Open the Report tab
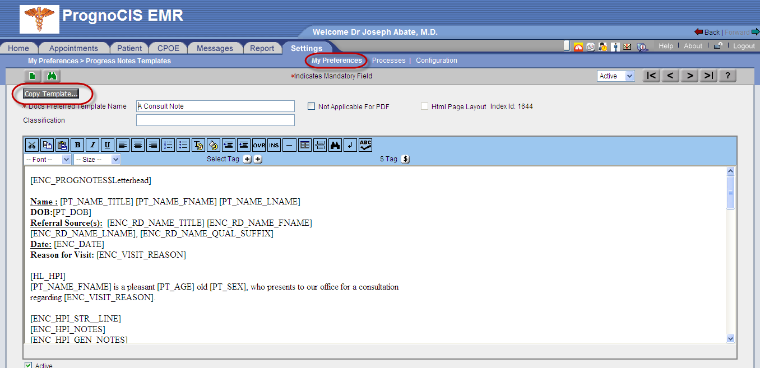760x368 pixels. point(262,48)
